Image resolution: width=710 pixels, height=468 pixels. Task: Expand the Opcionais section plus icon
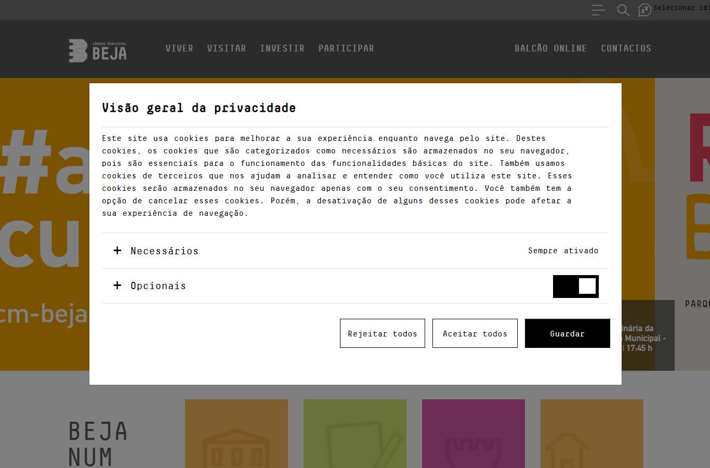click(x=117, y=285)
